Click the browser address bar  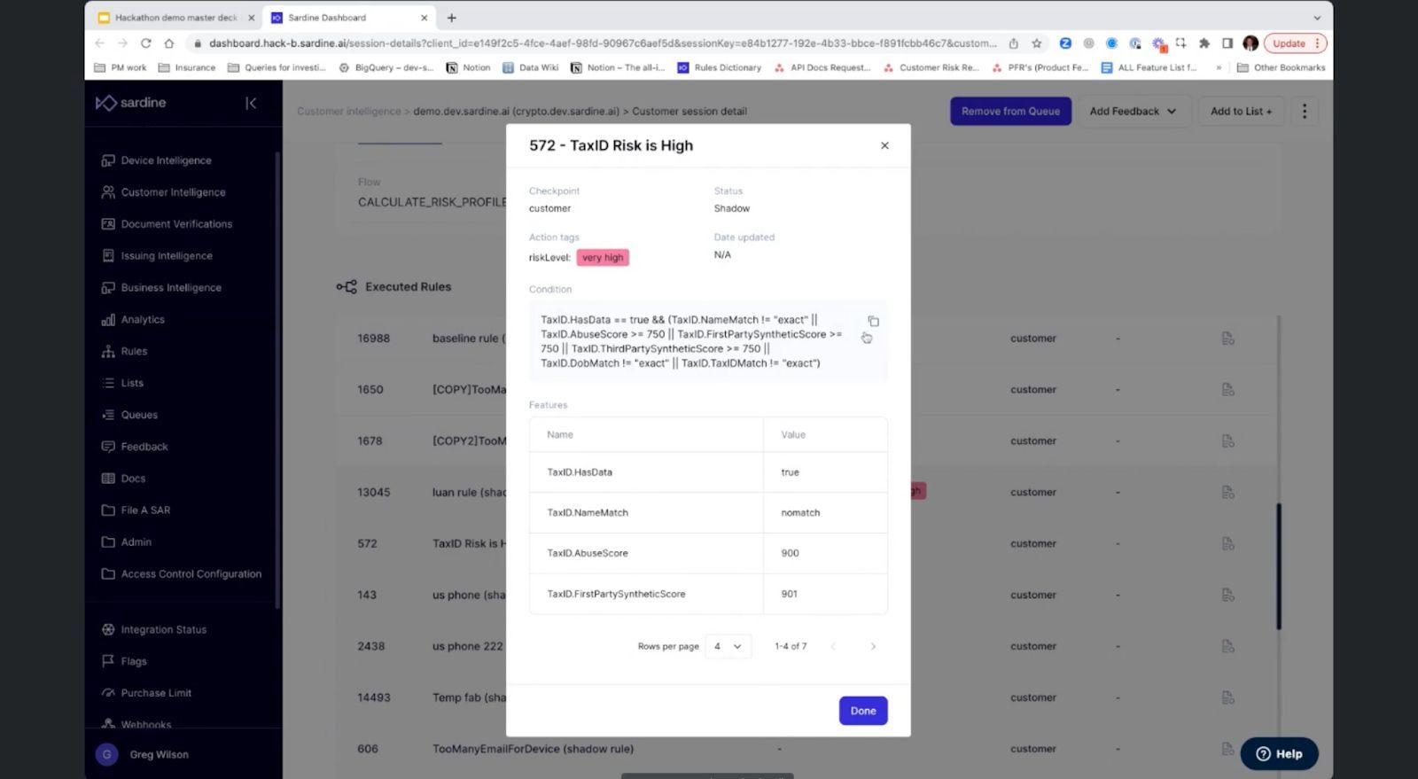tap(603, 43)
